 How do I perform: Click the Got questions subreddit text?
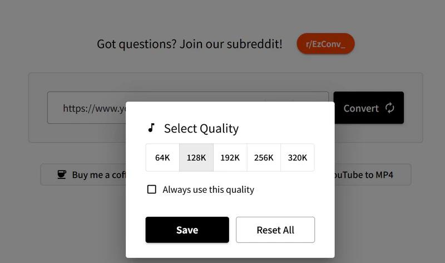[x=189, y=44]
